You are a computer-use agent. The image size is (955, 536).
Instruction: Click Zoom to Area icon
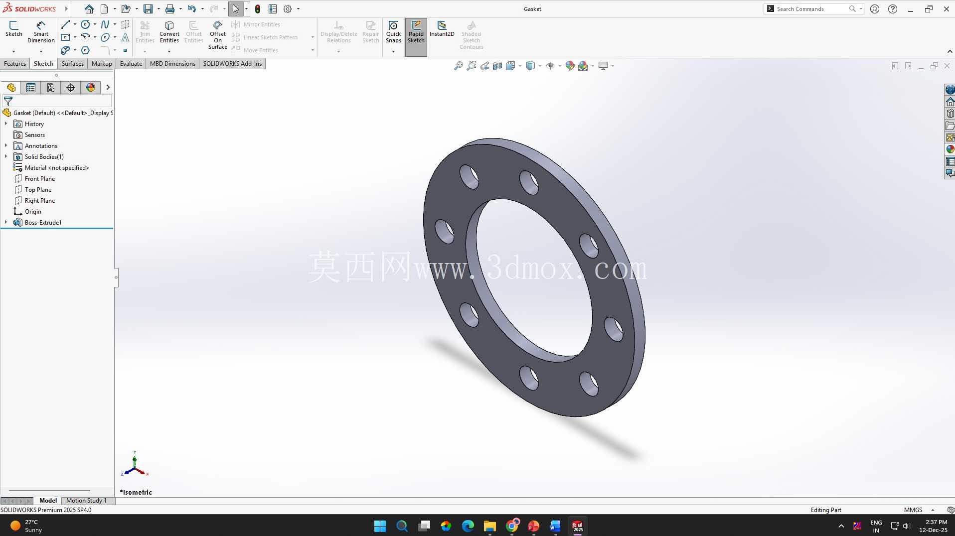(x=471, y=66)
